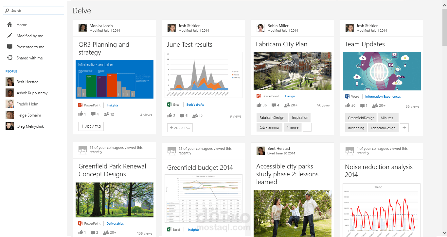Screen dimensions: 447x237
Task: Click the Modified by me pencil icon
Action: pyautogui.click(x=10, y=36)
